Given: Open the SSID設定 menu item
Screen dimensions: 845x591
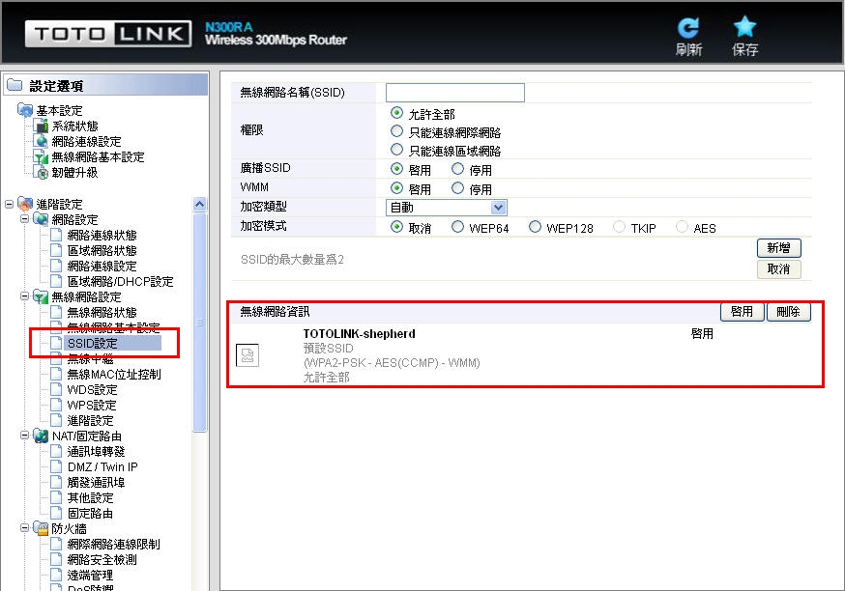Looking at the screenshot, I should pos(92,344).
